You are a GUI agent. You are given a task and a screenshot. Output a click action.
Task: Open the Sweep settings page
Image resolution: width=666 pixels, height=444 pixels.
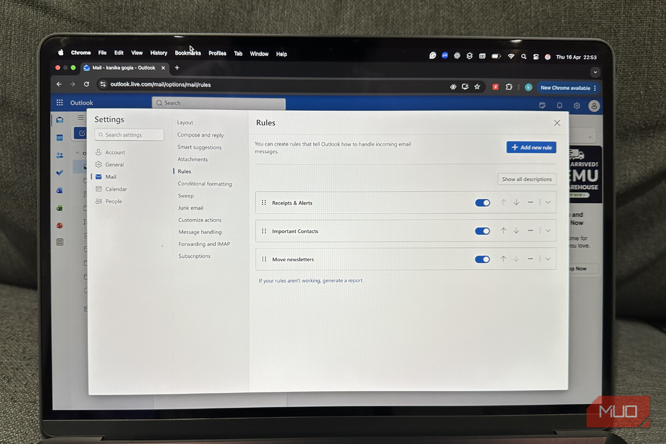pyautogui.click(x=186, y=195)
